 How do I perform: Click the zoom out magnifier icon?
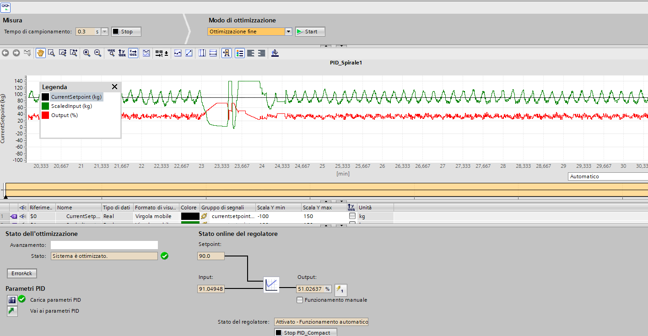click(x=97, y=53)
